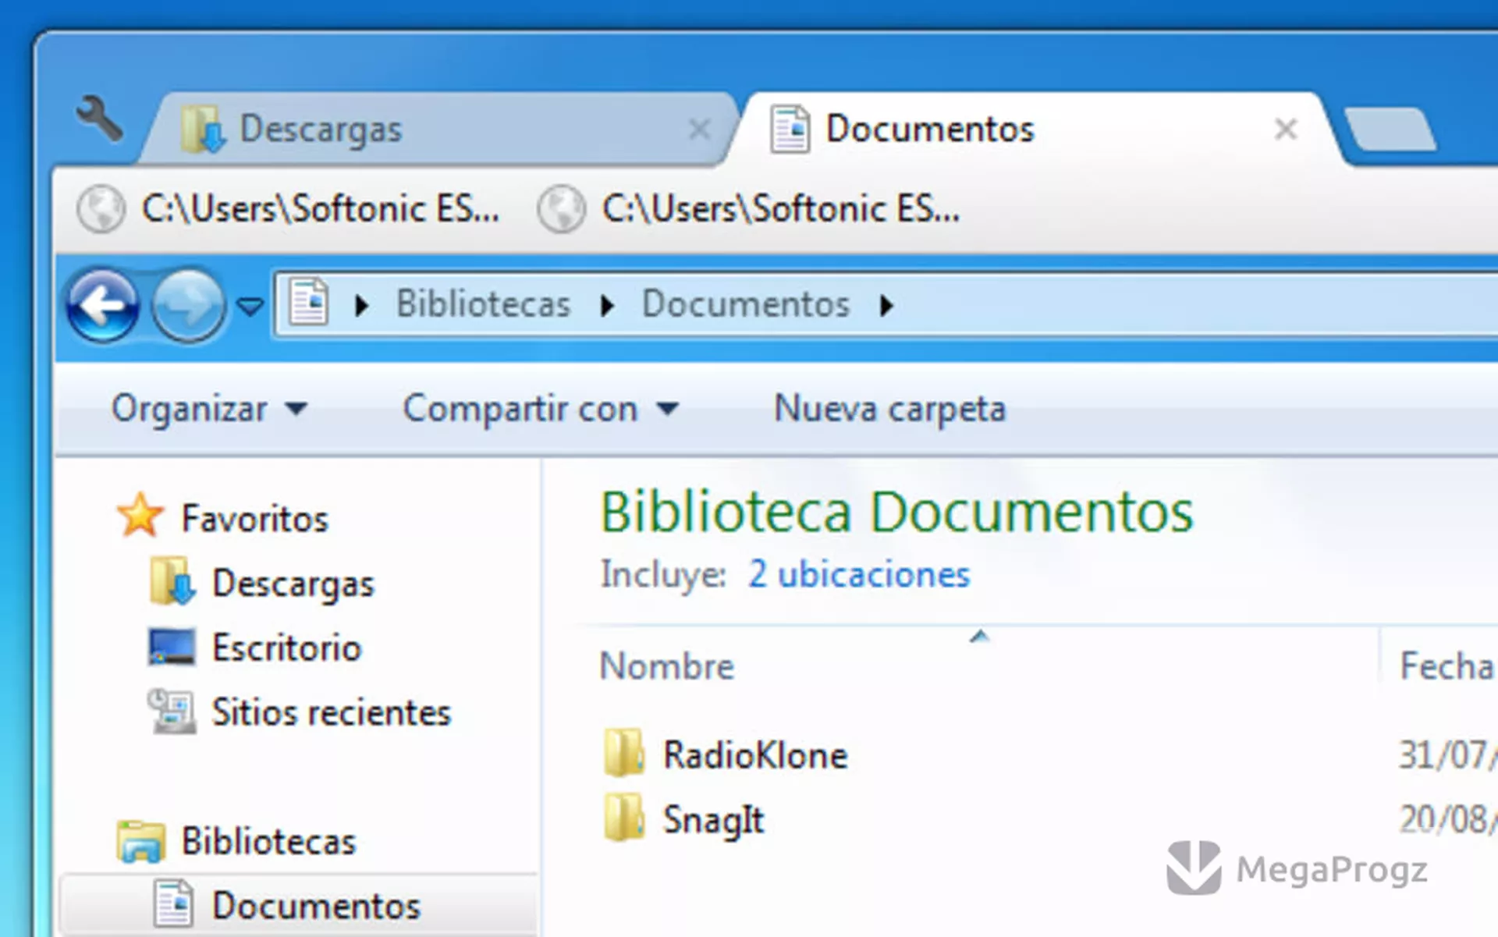Open first C:\Users\Softonic ES... bookmark
This screenshot has height=937, width=1498.
(289, 209)
